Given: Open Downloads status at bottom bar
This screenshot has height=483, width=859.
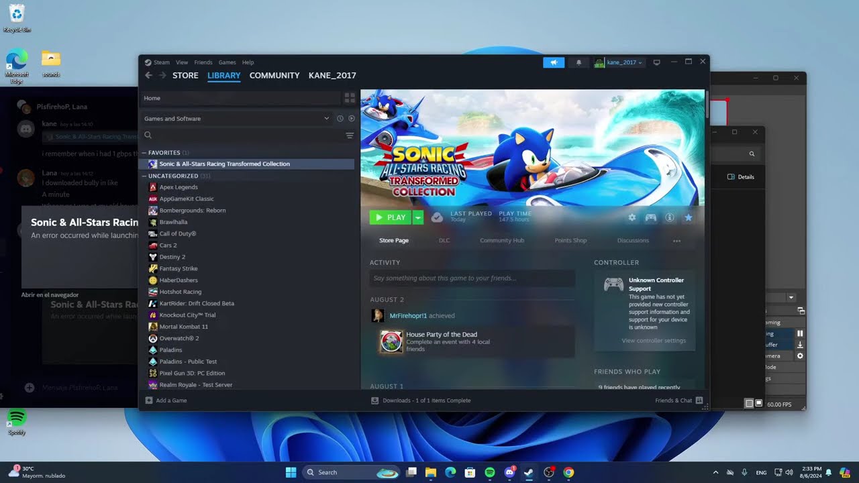Looking at the screenshot, I should 421,400.
